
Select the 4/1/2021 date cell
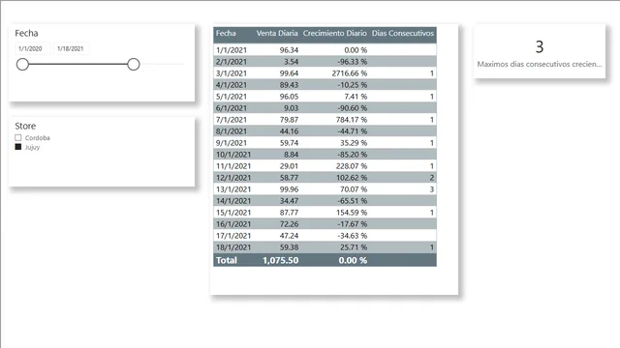(232, 85)
